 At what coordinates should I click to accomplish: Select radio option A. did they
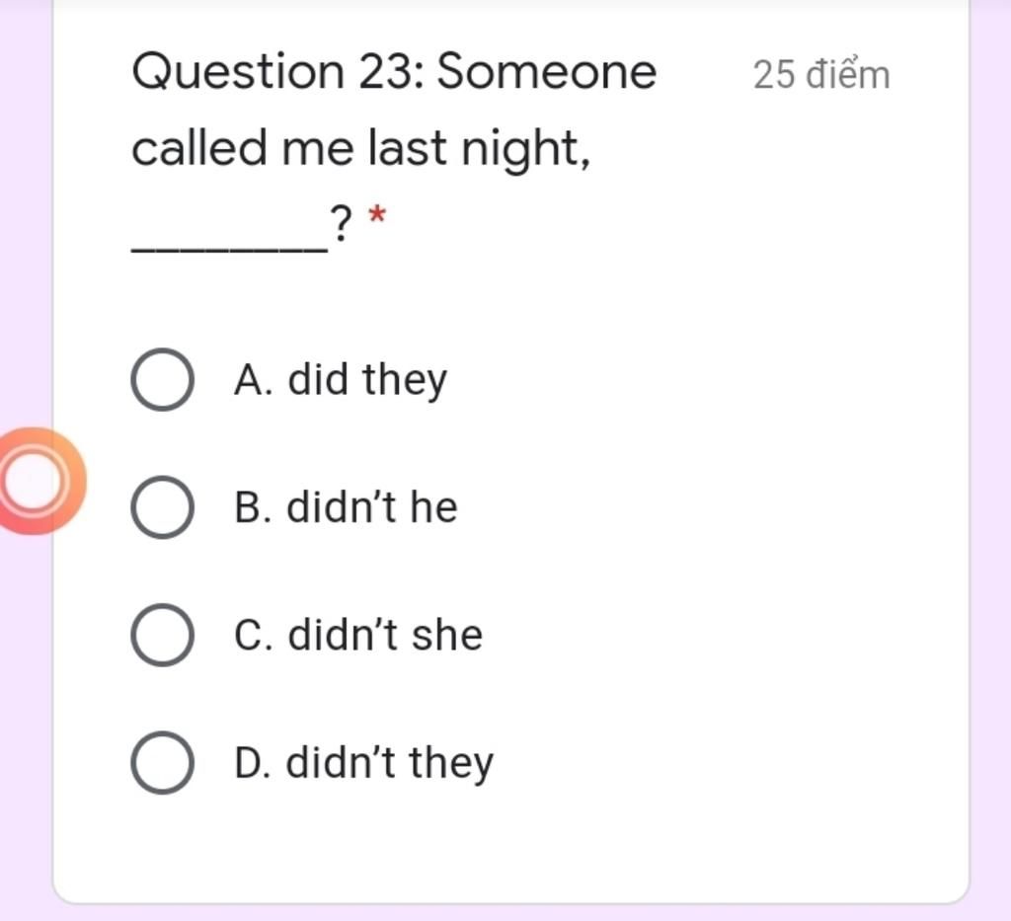tap(163, 380)
